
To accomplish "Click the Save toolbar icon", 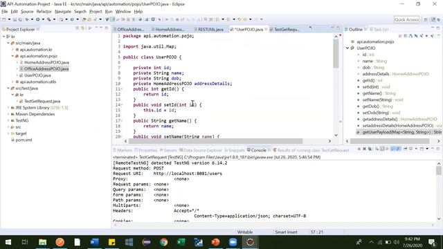I will coord(15,19).
